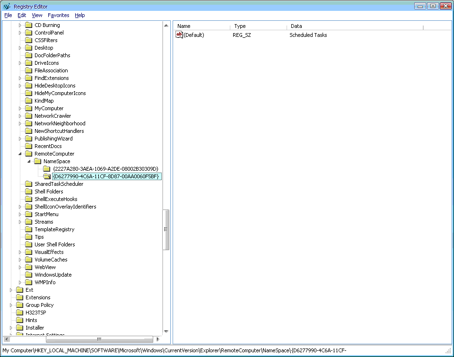Screen dimensions: 454x357
Task: Click the Group Policy folder icon
Action: click(x=19, y=305)
